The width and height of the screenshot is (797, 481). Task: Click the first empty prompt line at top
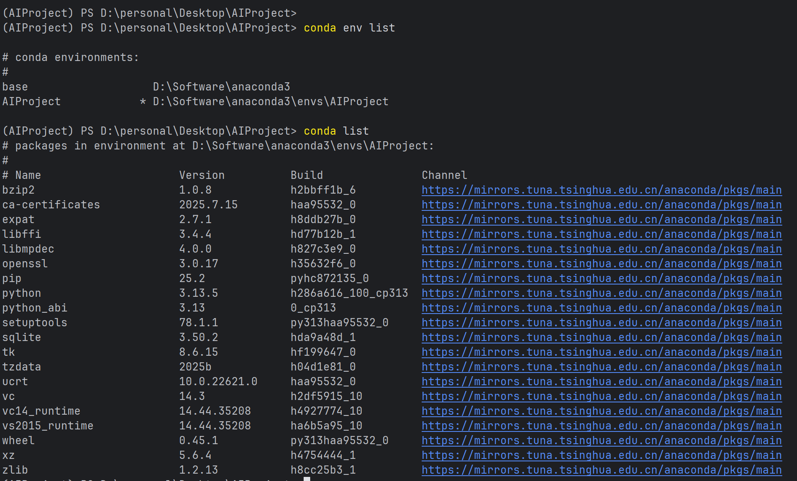click(149, 13)
